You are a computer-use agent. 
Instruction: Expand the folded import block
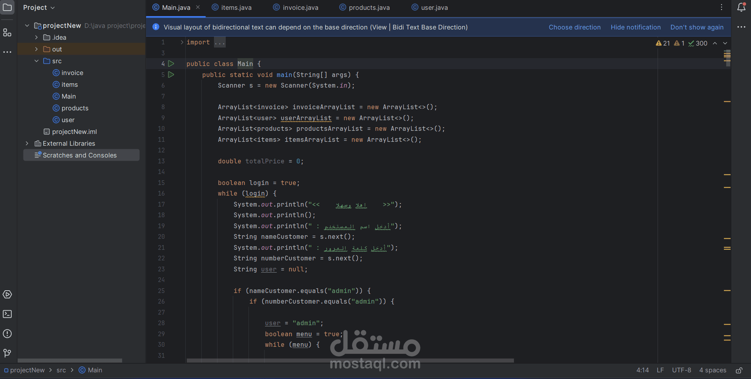click(x=182, y=42)
